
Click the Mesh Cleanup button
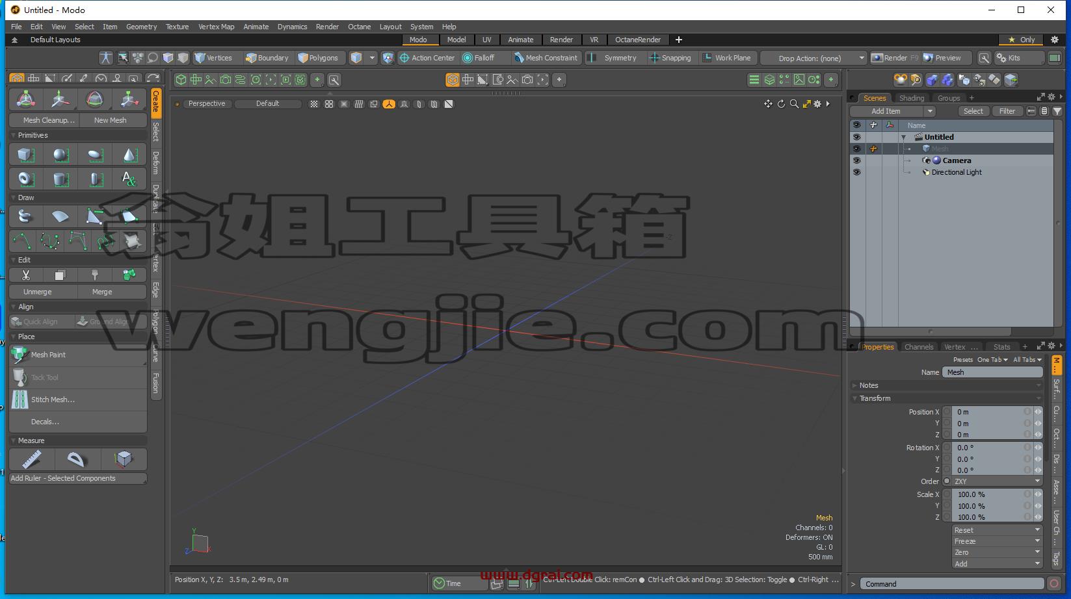(45, 120)
